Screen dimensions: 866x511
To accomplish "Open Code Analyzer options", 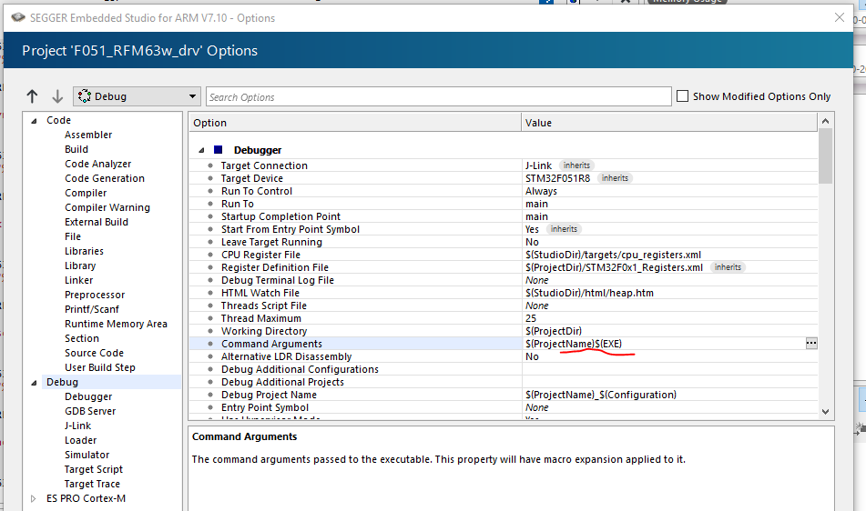I will click(97, 164).
